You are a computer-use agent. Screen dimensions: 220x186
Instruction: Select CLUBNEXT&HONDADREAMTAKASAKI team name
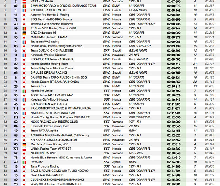(x=57, y=180)
